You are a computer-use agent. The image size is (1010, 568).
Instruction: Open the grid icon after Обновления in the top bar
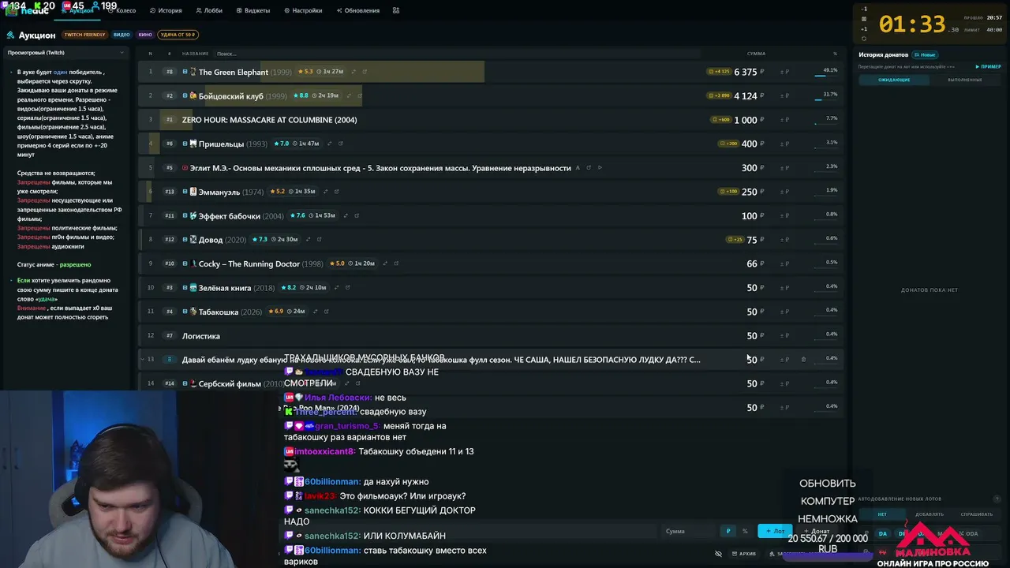(395, 10)
